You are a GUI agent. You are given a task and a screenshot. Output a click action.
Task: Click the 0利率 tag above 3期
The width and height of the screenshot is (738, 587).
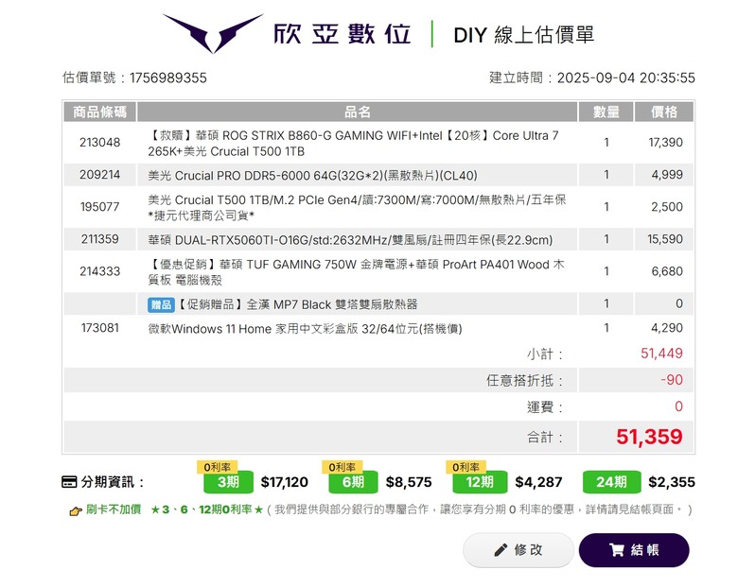217,467
